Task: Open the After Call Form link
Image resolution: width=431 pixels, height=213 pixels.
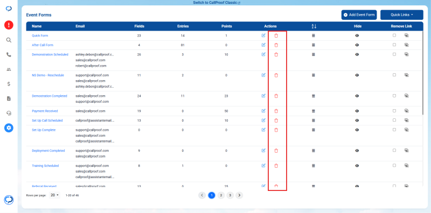Action: [43, 45]
